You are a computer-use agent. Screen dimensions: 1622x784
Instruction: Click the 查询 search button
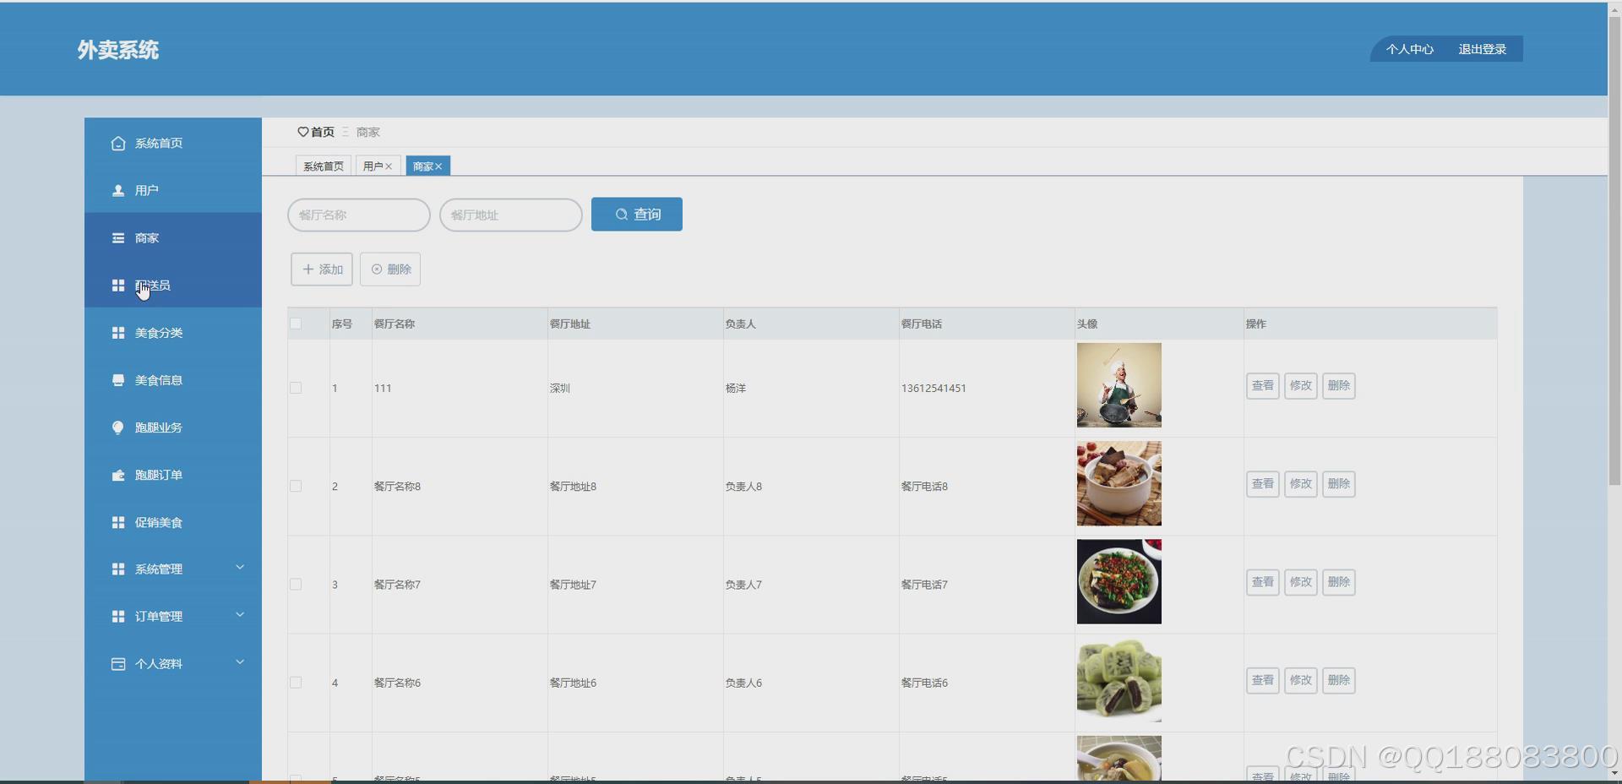coord(636,214)
